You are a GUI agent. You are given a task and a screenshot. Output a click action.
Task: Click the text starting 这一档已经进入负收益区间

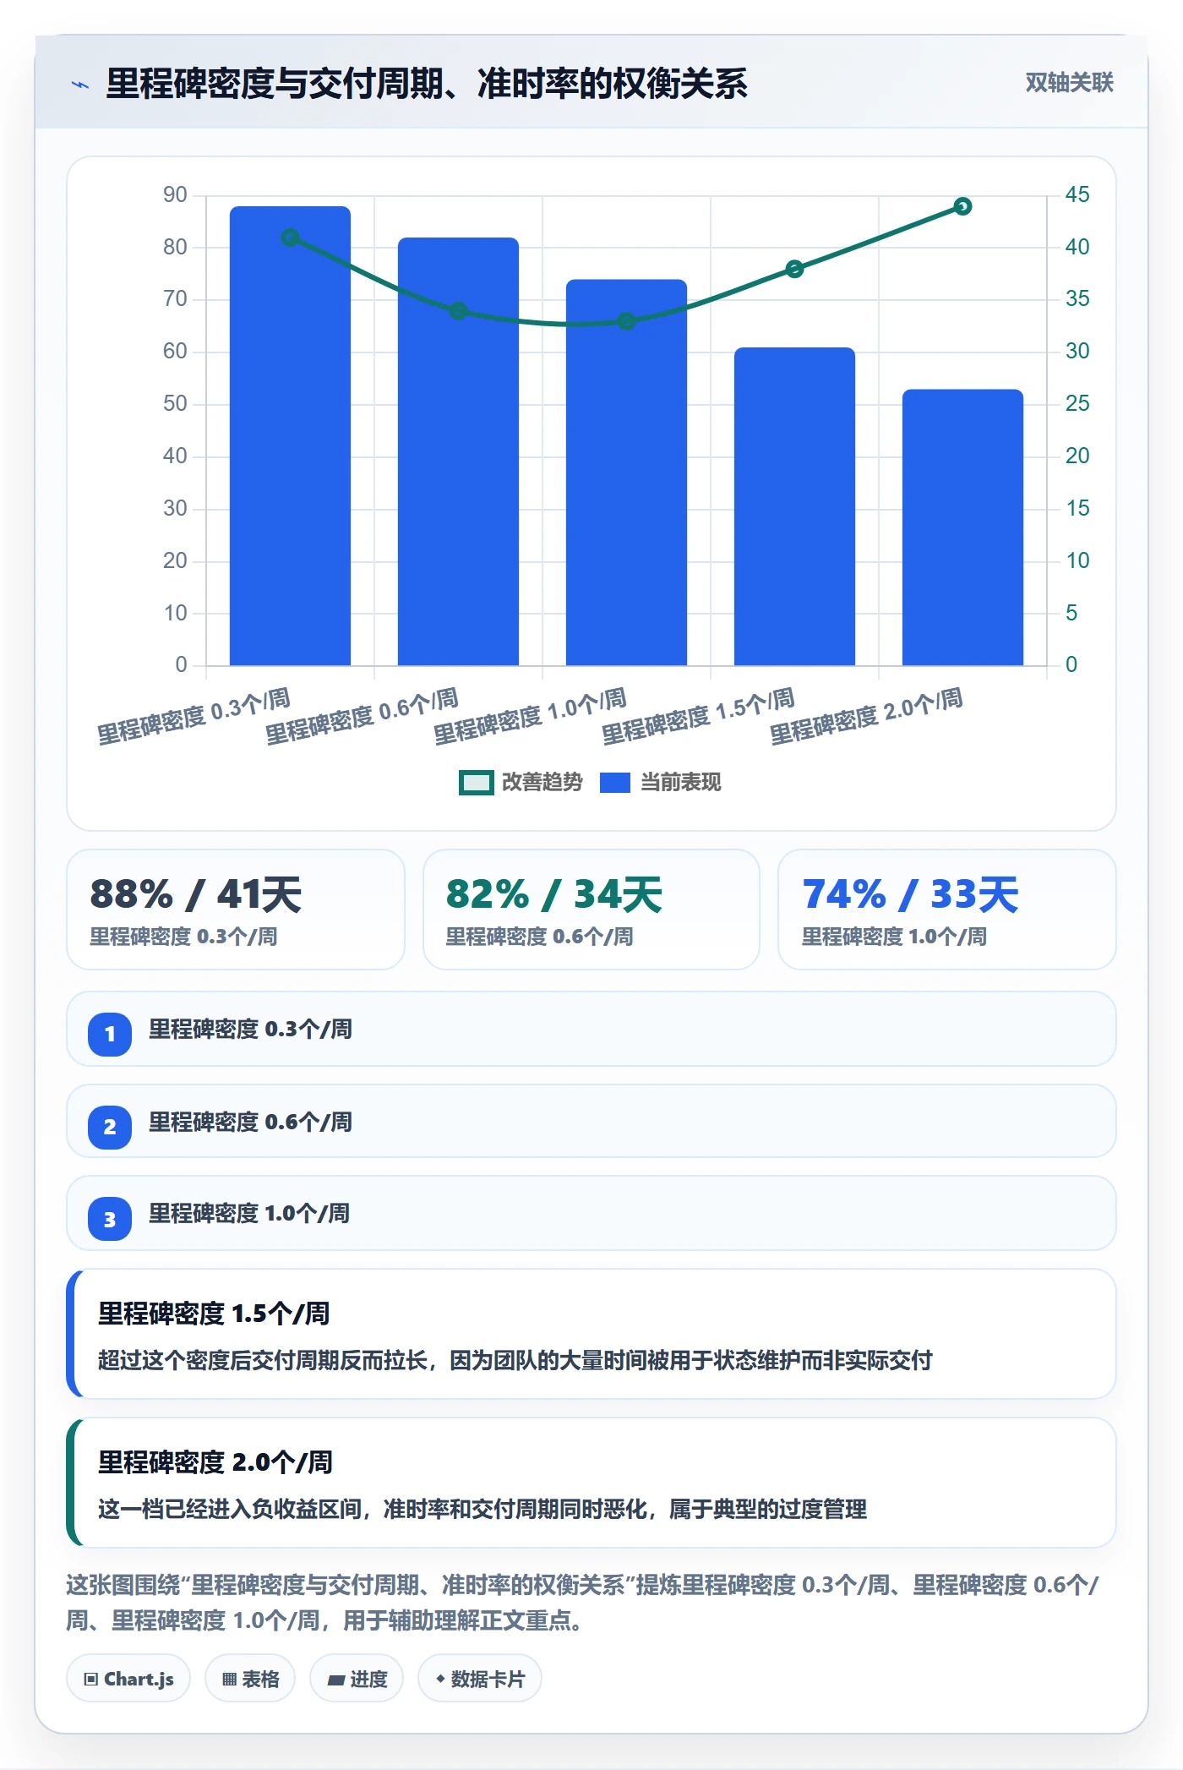pyautogui.click(x=482, y=1509)
